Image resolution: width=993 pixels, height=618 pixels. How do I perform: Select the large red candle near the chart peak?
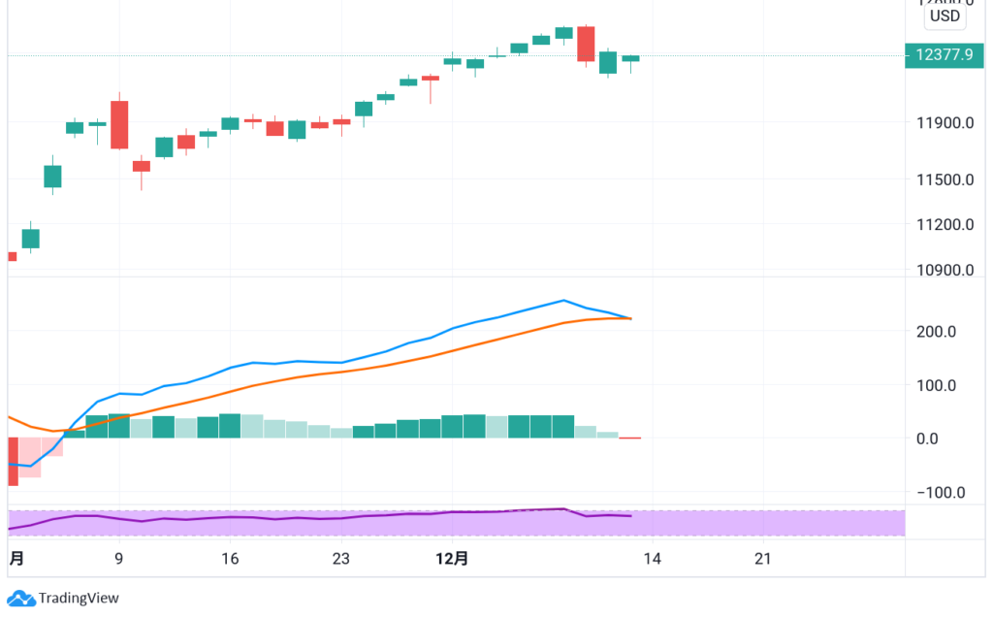click(x=585, y=45)
